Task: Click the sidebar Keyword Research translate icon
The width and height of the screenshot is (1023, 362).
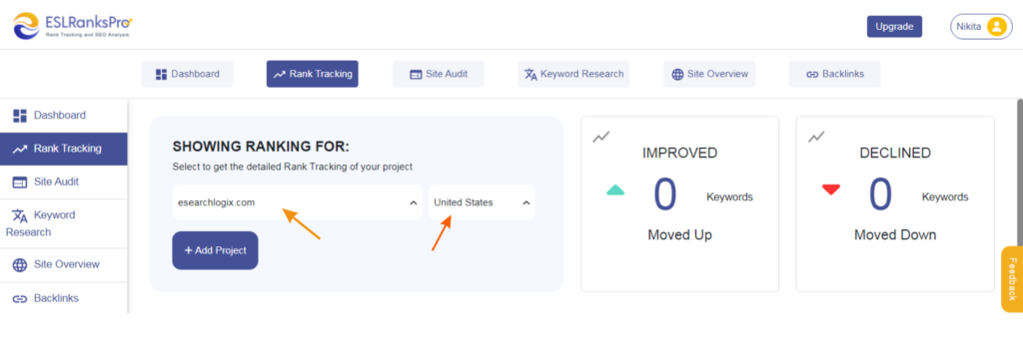Action: (20, 216)
